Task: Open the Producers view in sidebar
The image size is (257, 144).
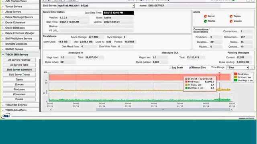Action: pos(19,90)
